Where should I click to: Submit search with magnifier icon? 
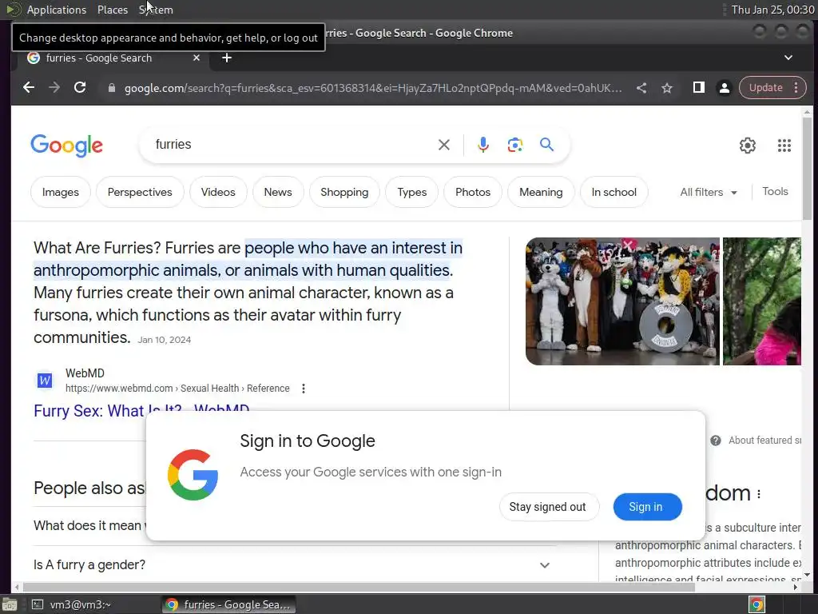[546, 144]
